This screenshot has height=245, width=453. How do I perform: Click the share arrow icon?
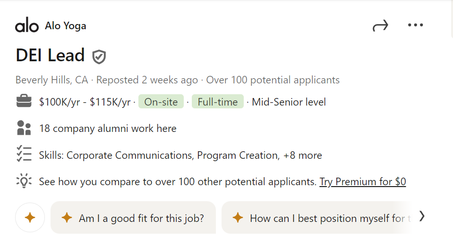pos(380,26)
